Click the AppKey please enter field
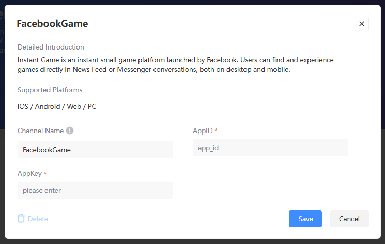The width and height of the screenshot is (385, 244). pos(95,190)
